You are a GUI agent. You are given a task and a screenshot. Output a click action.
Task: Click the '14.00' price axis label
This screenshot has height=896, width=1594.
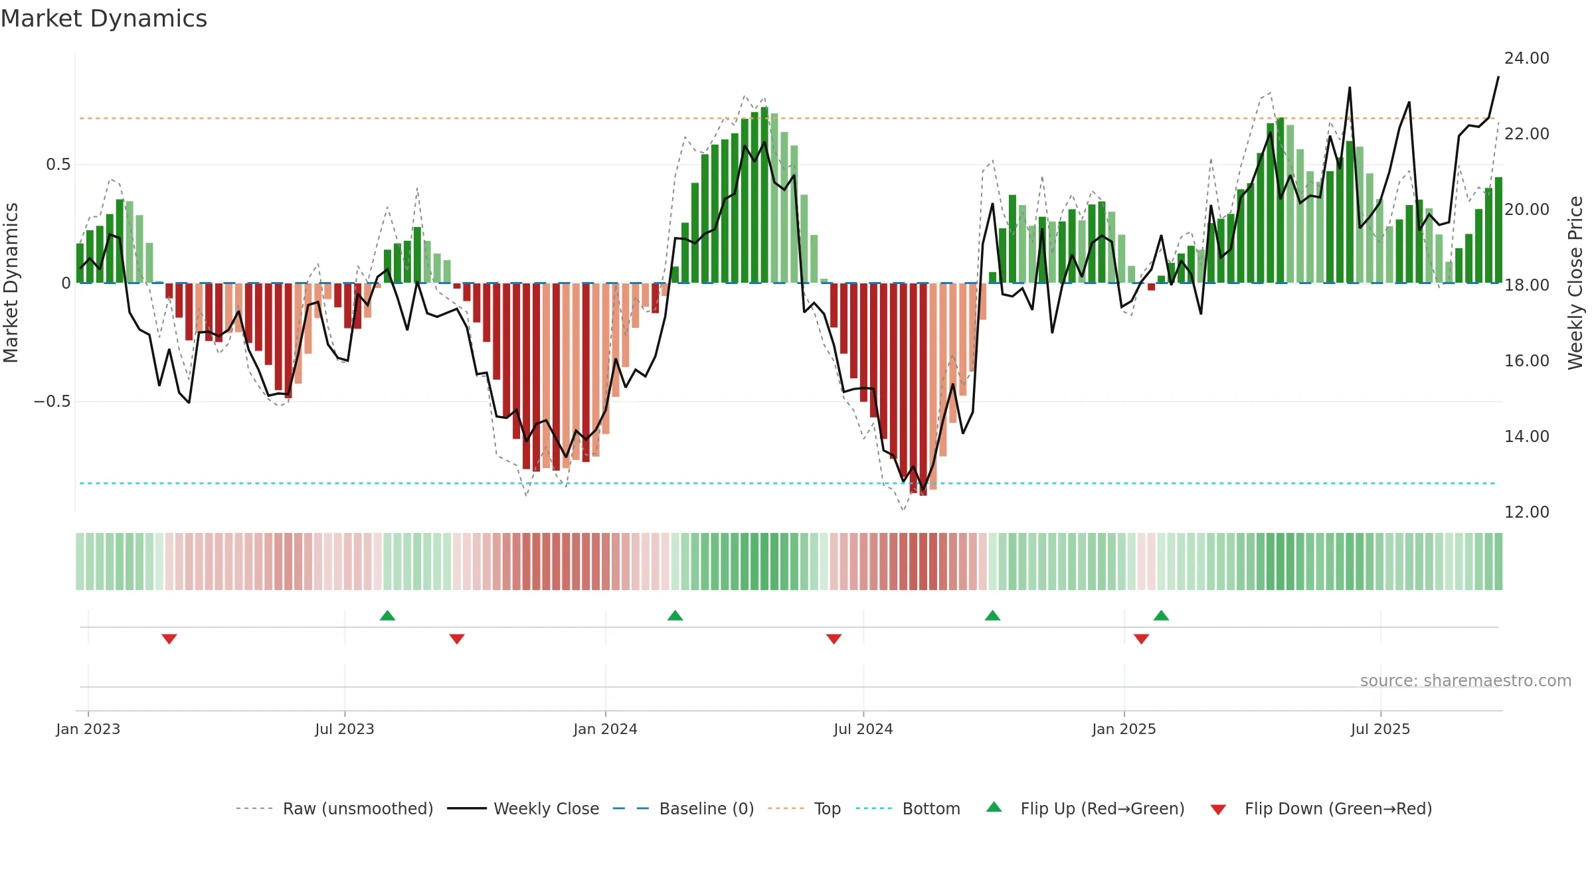pos(1527,437)
